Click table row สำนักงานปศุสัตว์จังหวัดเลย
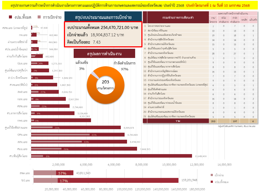Viewport: 260px width, 195px height. pos(200,40)
